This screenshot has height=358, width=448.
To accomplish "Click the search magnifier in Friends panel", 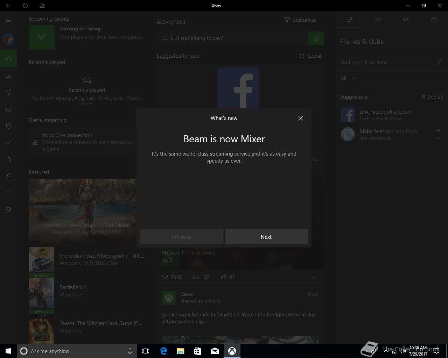I will pos(440,62).
